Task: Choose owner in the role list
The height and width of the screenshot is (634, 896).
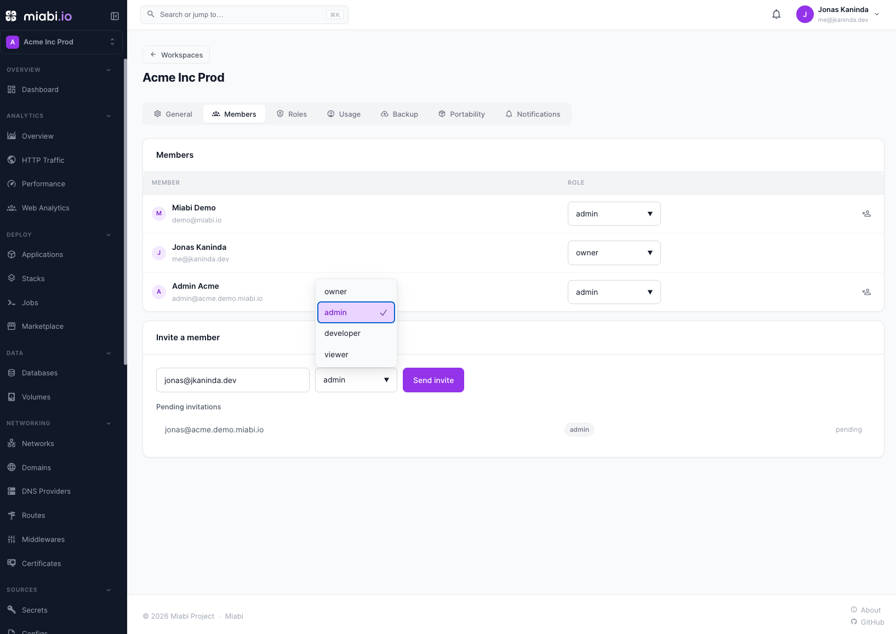Action: pos(356,292)
